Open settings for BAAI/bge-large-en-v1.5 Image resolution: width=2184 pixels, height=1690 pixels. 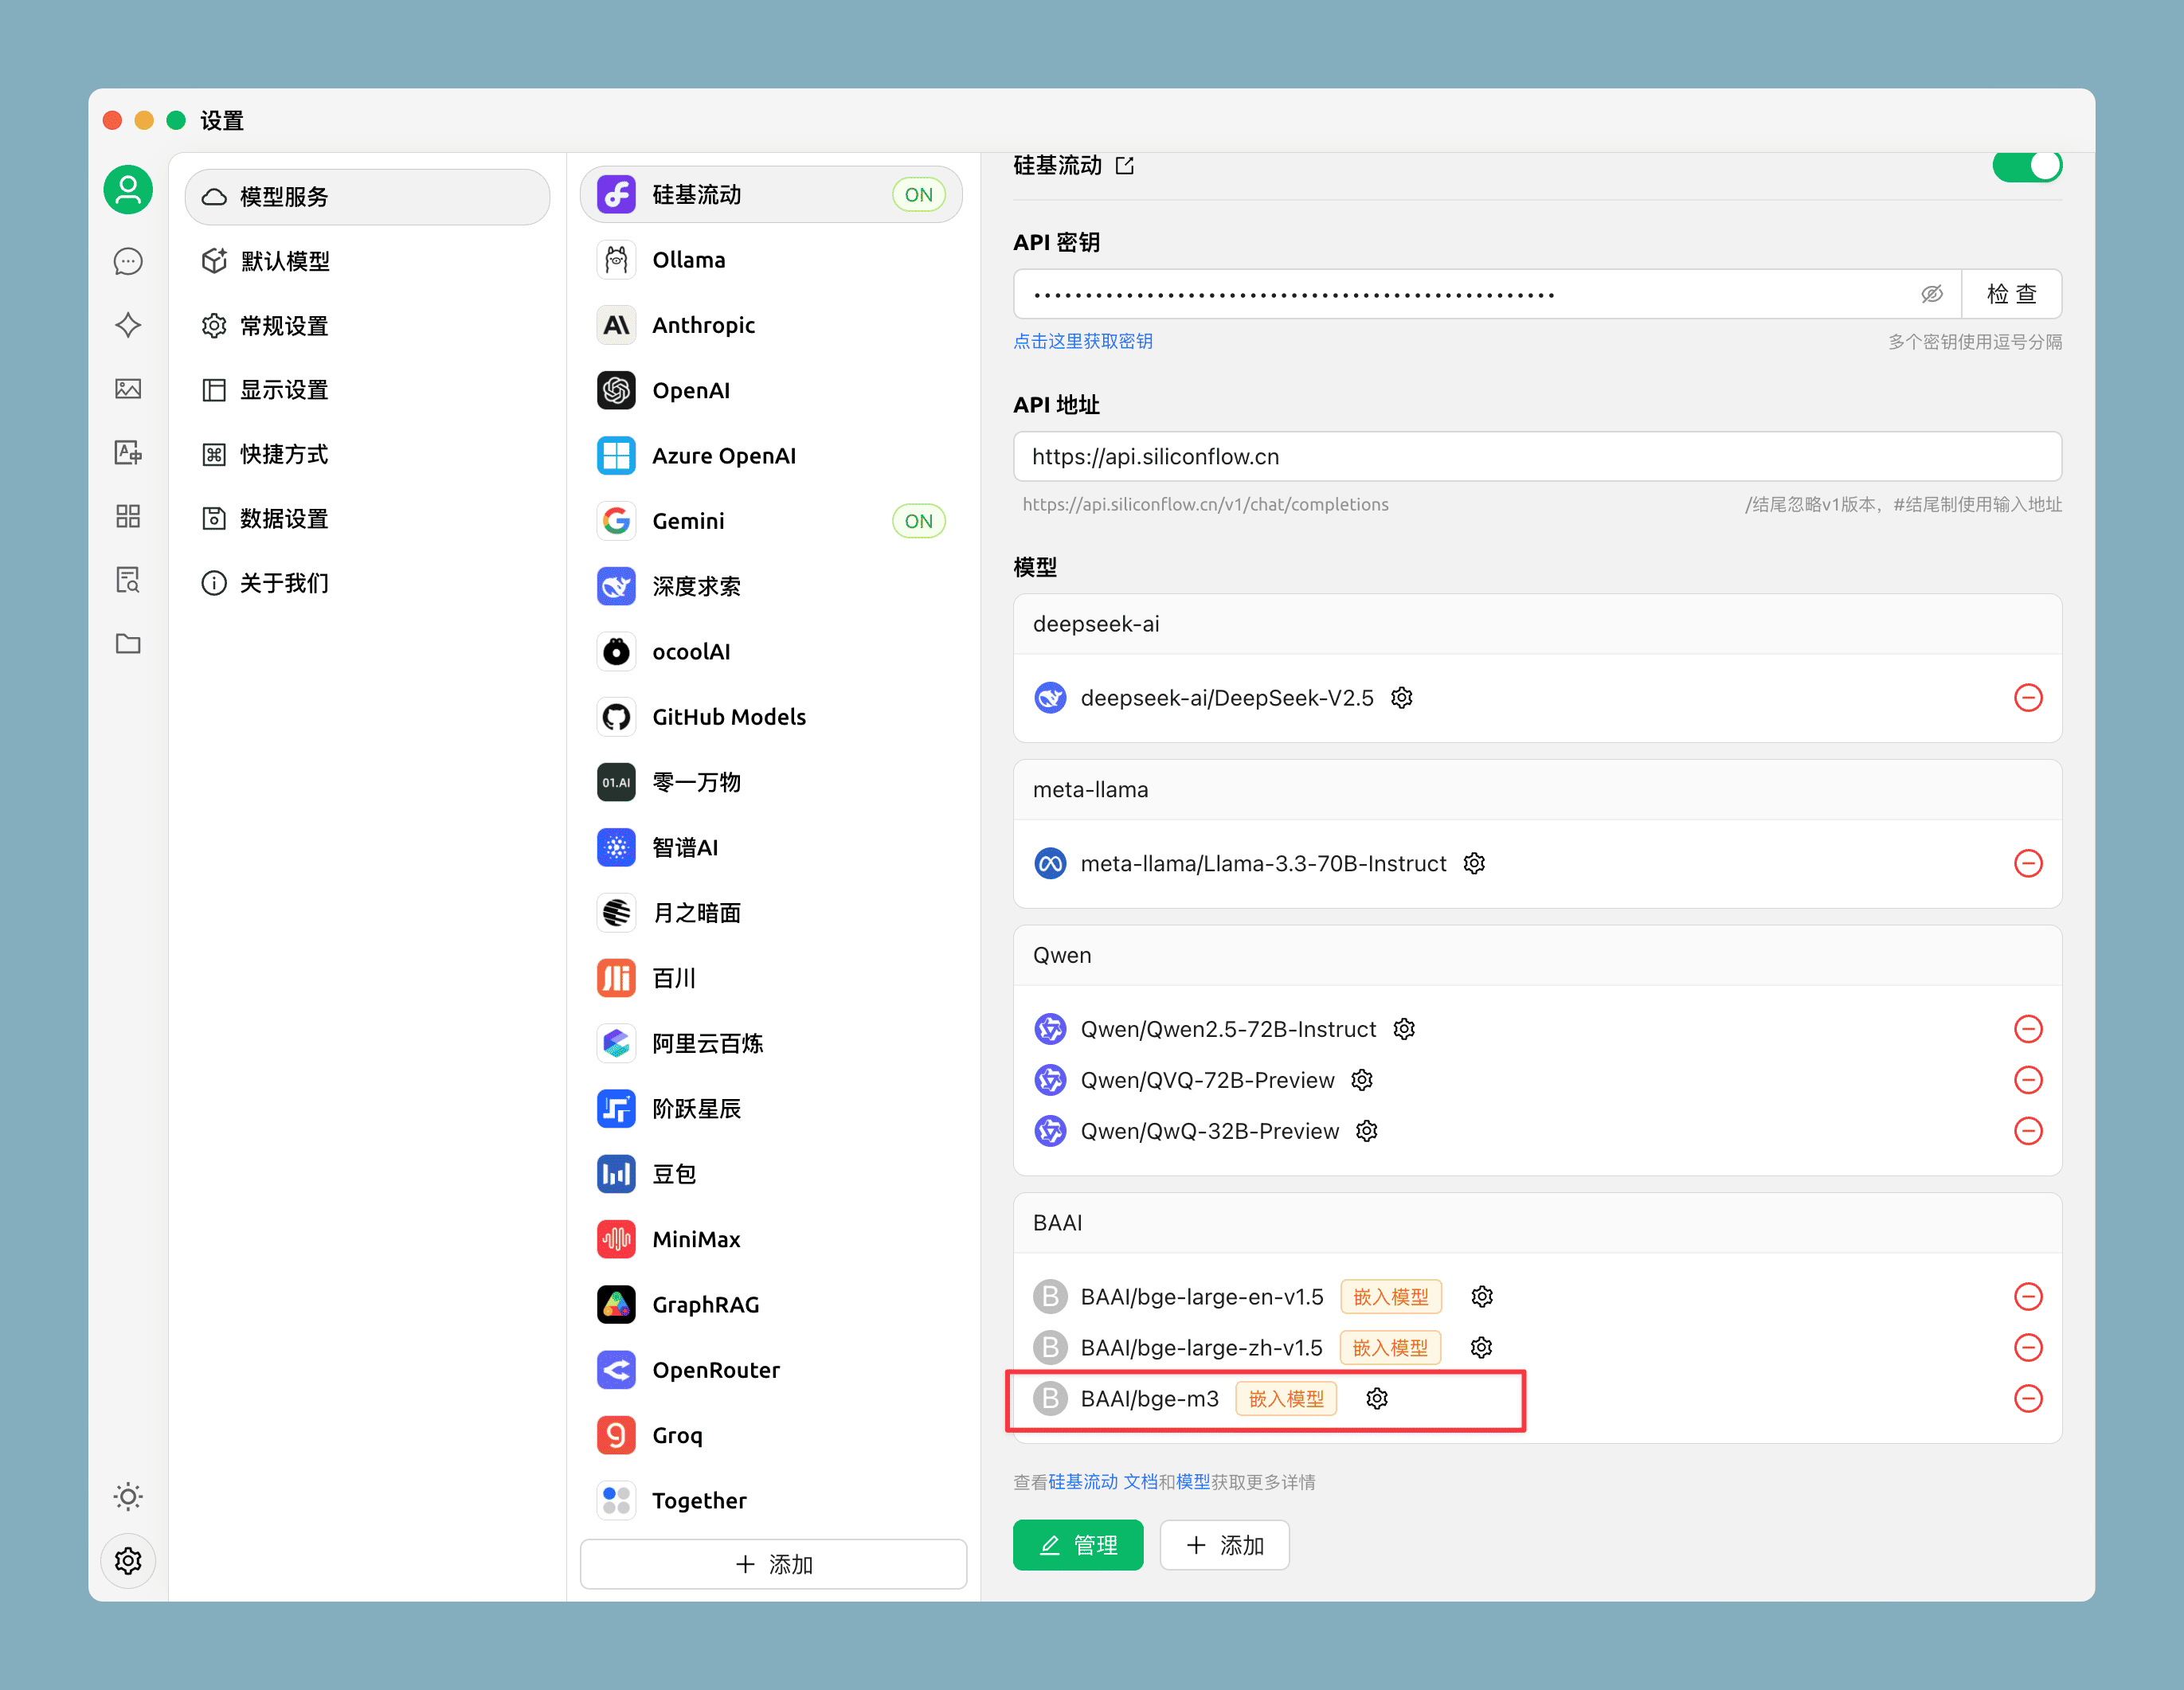point(1482,1297)
